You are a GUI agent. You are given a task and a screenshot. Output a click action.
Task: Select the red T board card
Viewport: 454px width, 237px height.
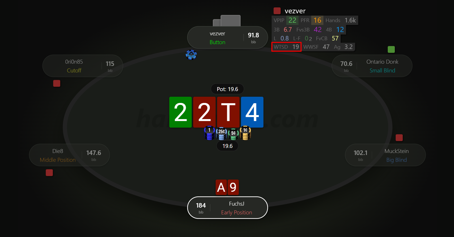click(x=228, y=112)
